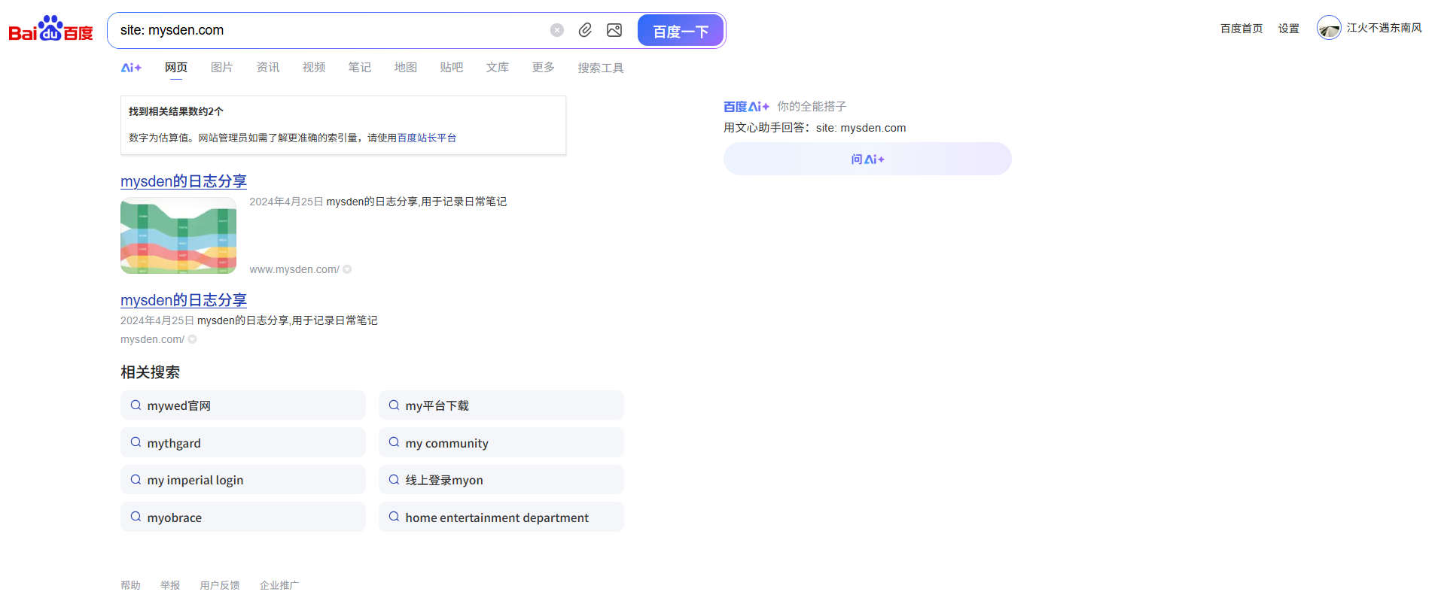Screen dimensions: 1438x610
Task: Search related term mywed官网
Action: 243,405
